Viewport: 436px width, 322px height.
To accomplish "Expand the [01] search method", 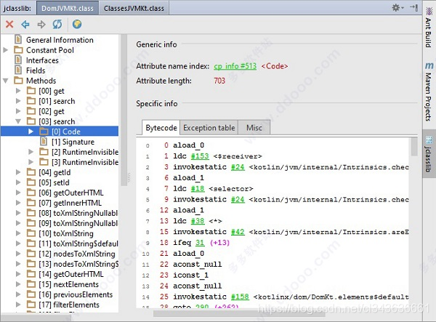I will pyautogui.click(x=18, y=101).
